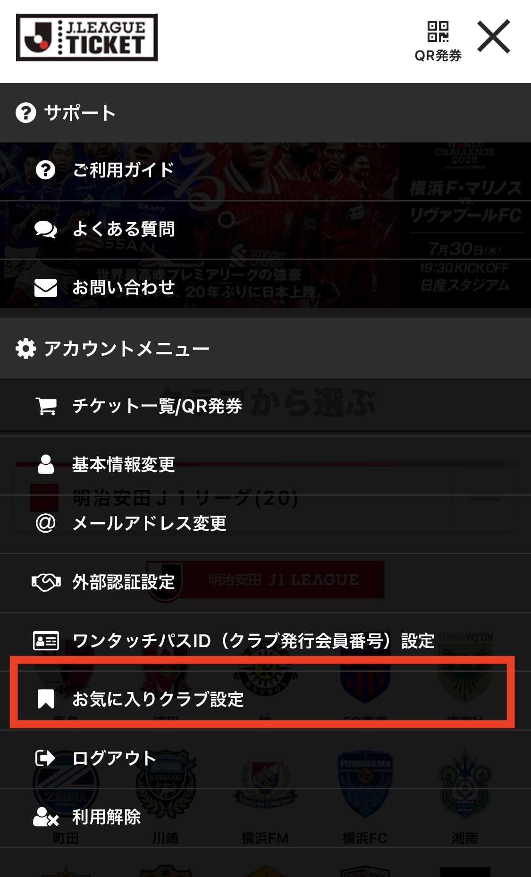Select 利用解除 to cancel the account
This screenshot has height=877, width=531.
[265, 818]
